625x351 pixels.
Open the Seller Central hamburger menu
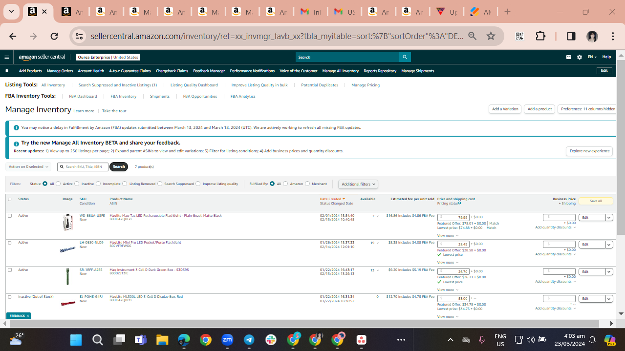click(x=7, y=57)
